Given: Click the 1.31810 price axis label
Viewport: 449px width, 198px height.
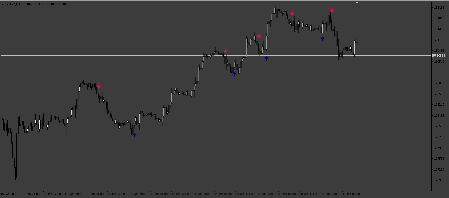Looking at the screenshot, I should pyautogui.click(x=438, y=18).
